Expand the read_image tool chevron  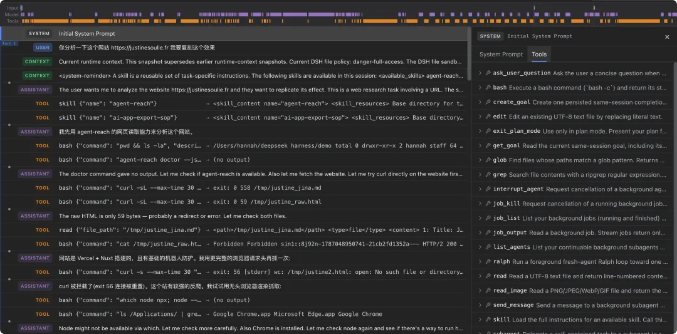480,291
